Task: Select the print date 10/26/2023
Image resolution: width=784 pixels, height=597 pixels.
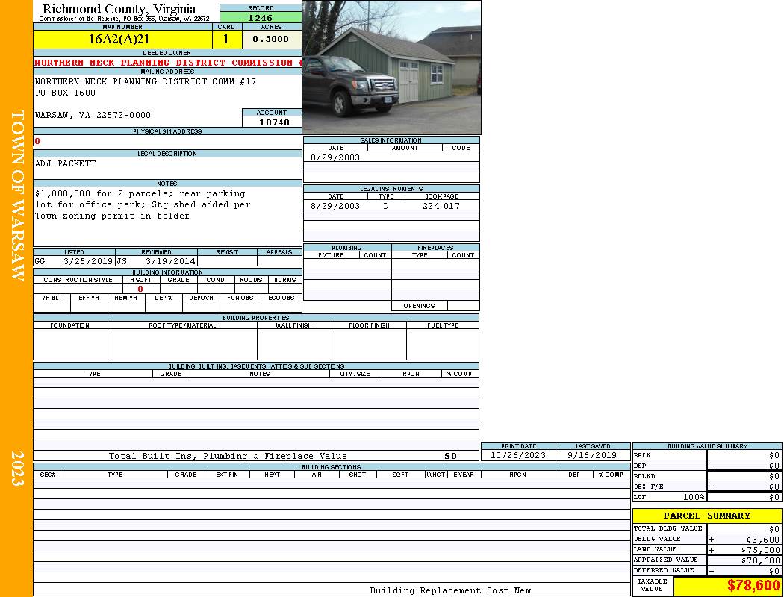Action: [517, 455]
